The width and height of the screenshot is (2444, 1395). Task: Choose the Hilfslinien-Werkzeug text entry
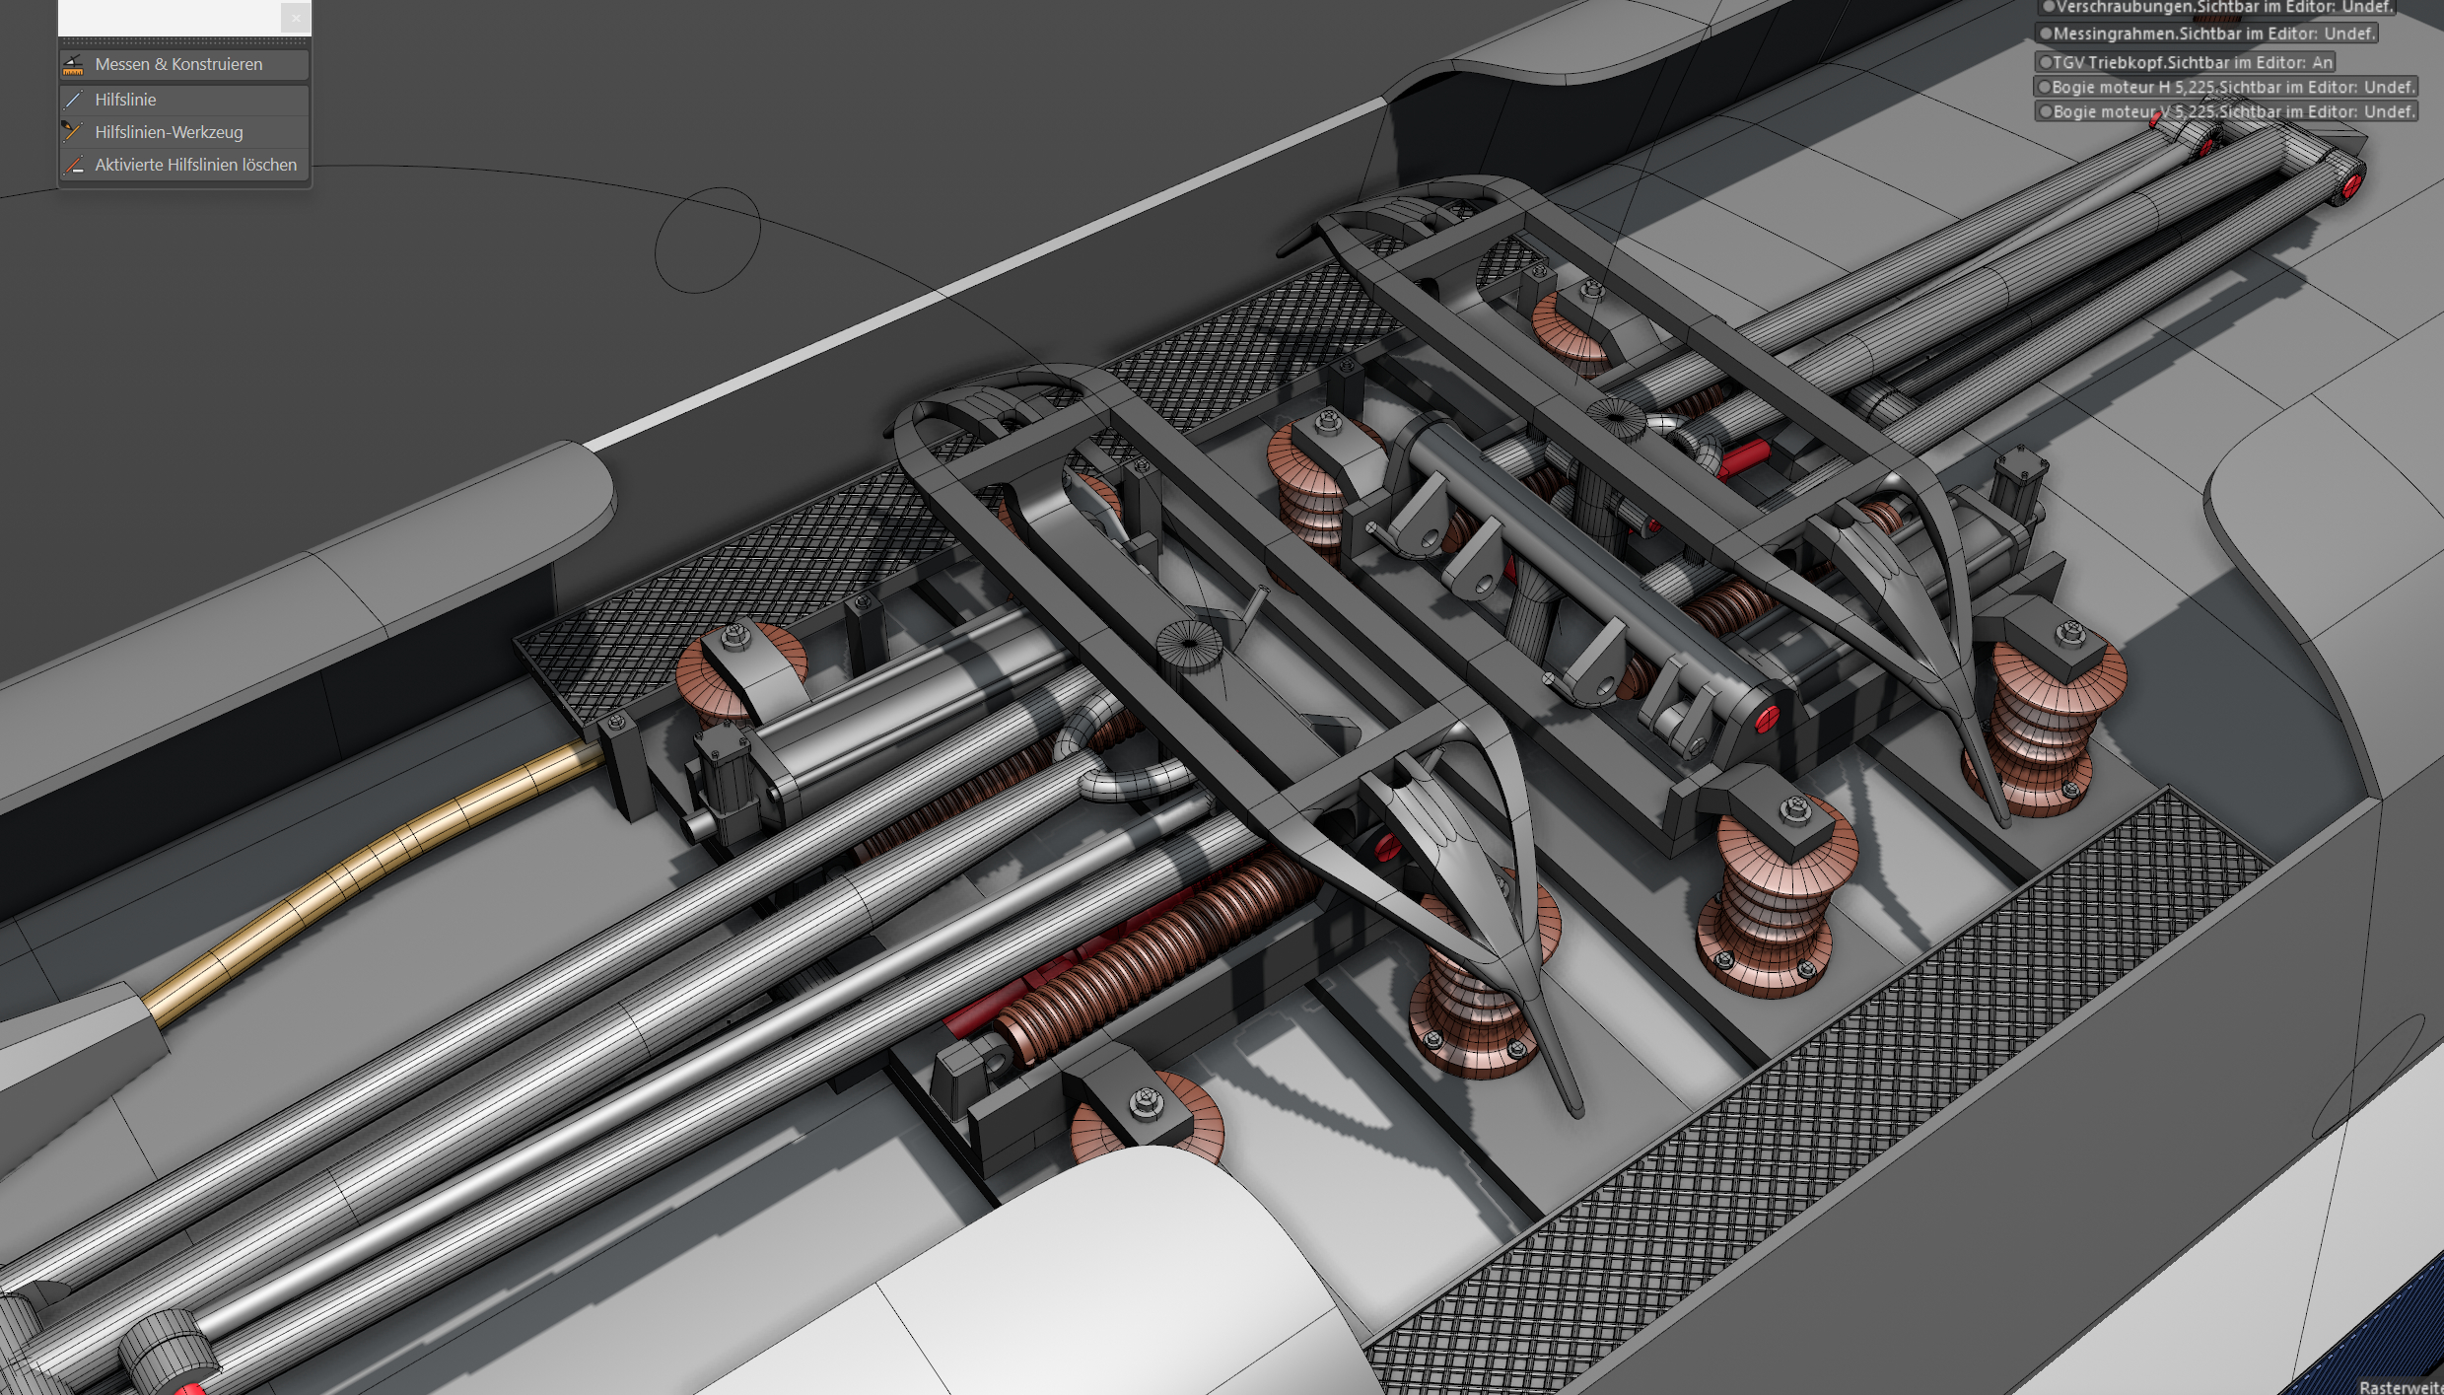(x=169, y=132)
